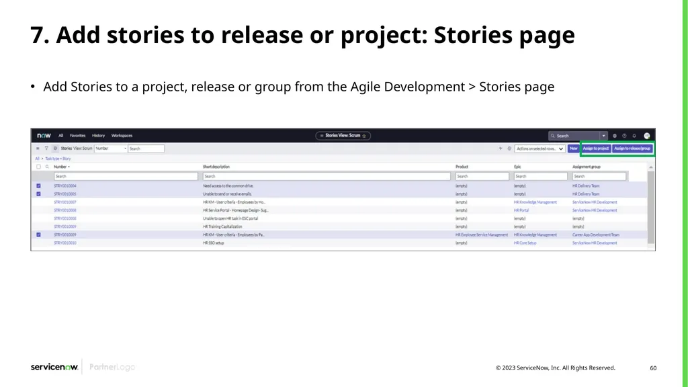The height and width of the screenshot is (387, 688).
Task: Click the New button
Action: click(x=574, y=148)
